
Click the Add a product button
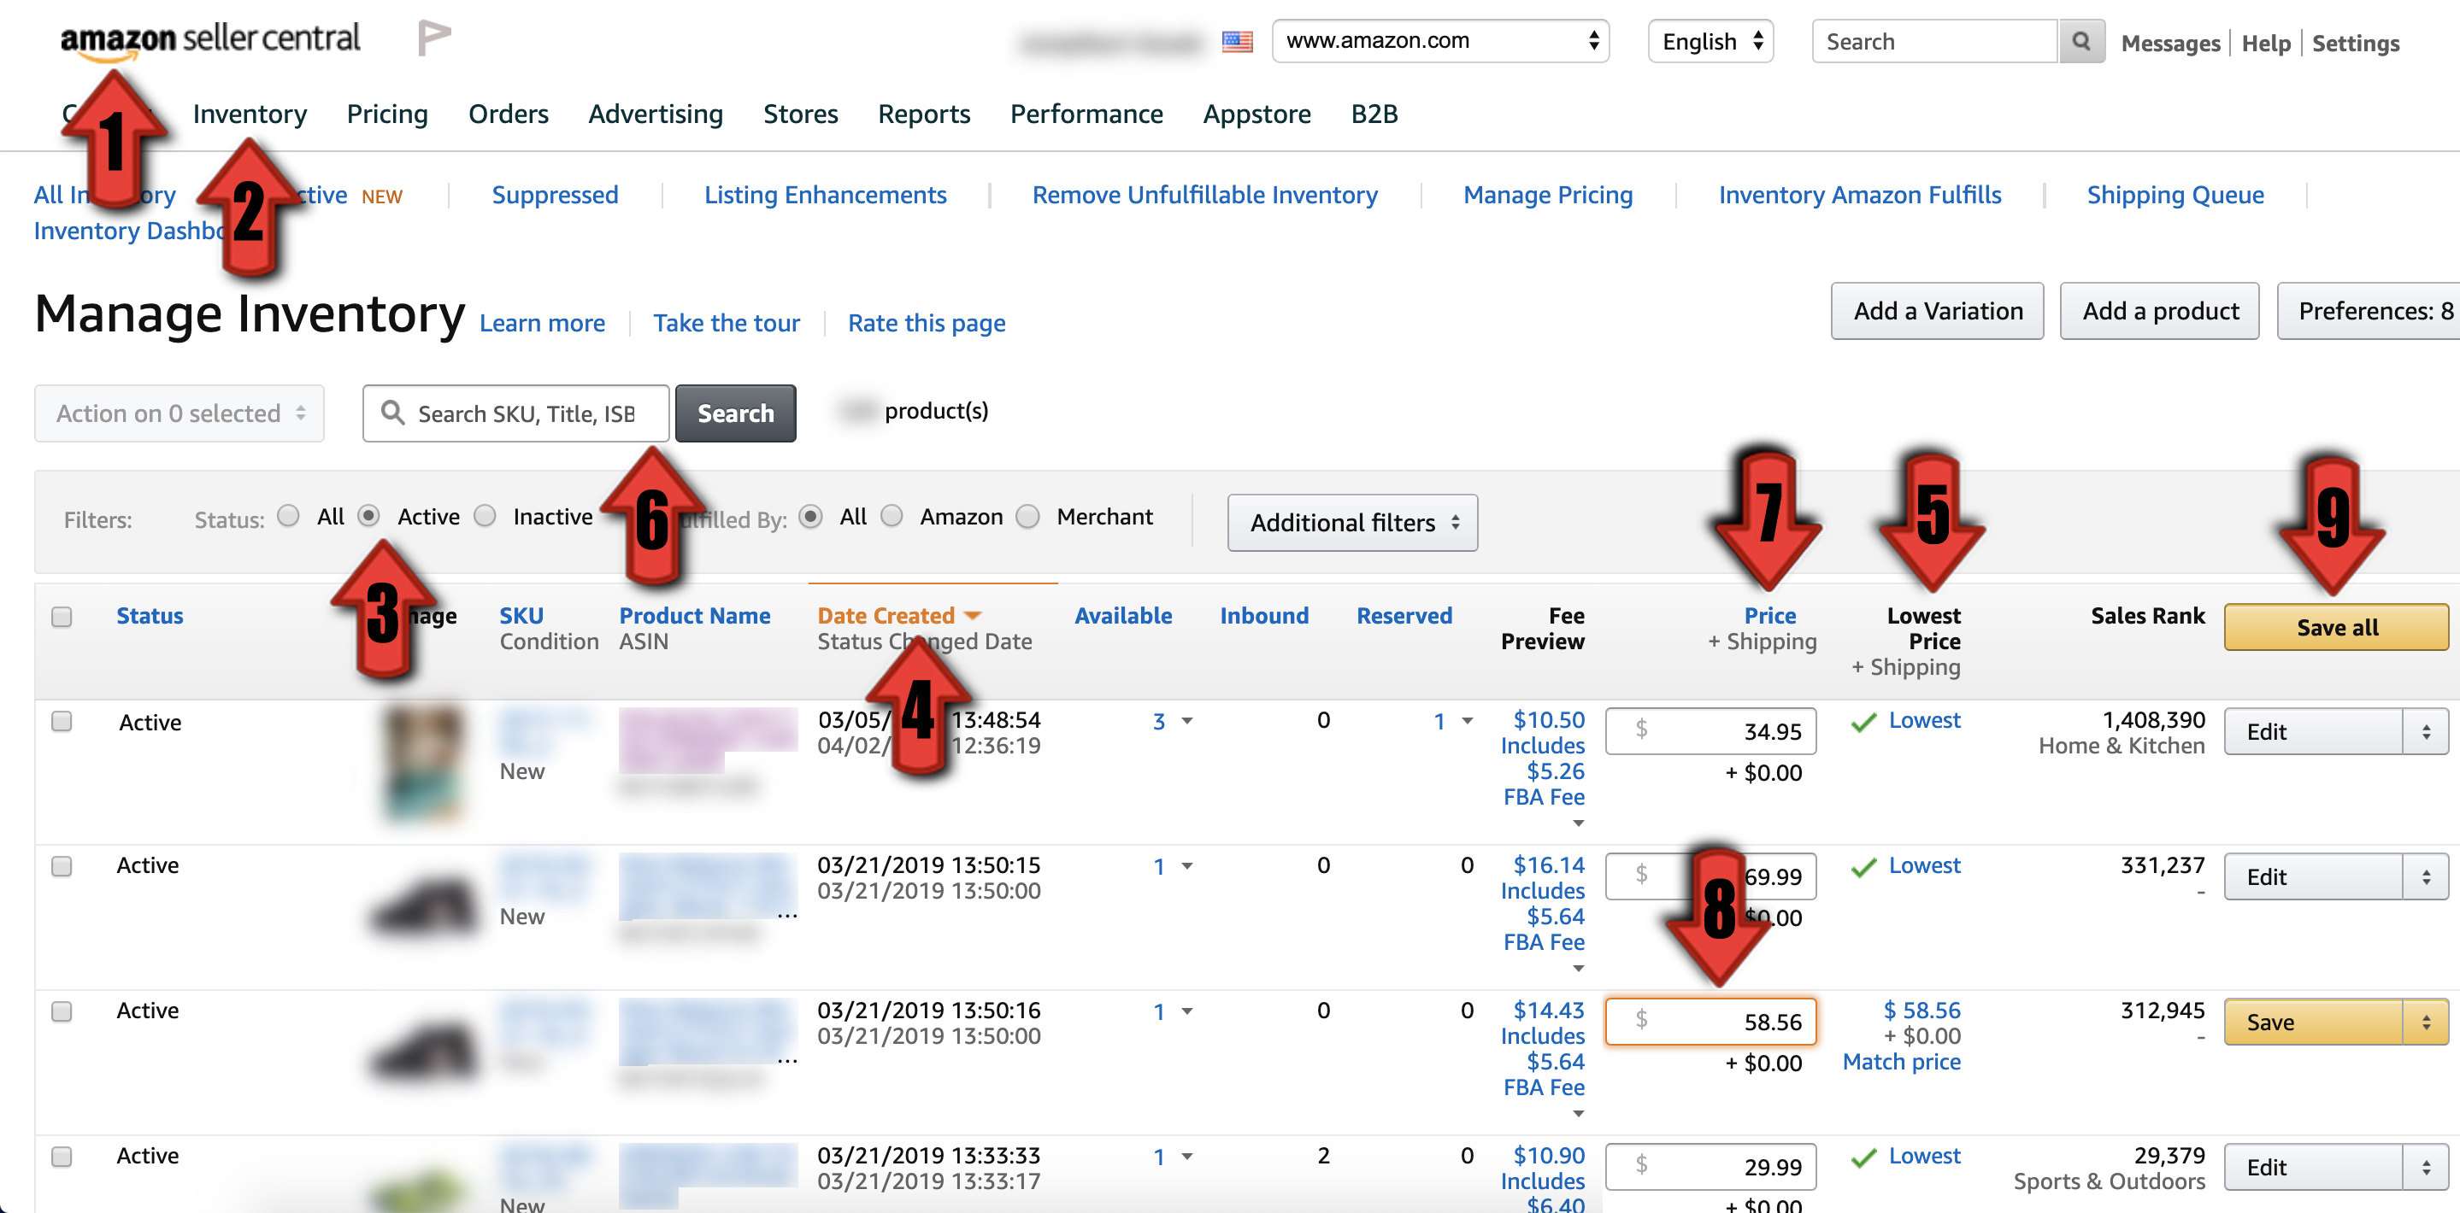(x=2160, y=311)
